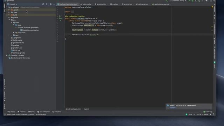Switch to build.gradle editor tab
Image resolution: width=224 pixels, height=126 pixels.
click(x=86, y=4)
